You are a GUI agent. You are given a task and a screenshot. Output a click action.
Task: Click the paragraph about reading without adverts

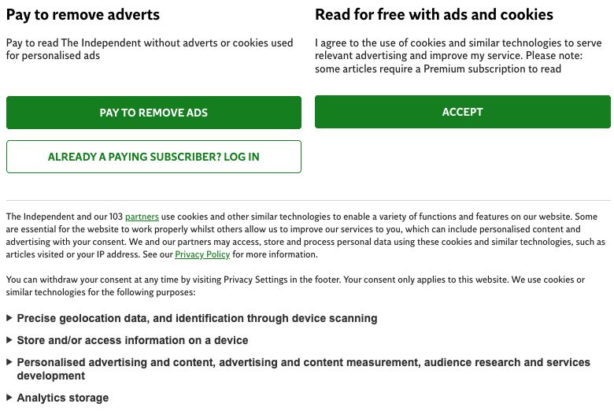pyautogui.click(x=150, y=49)
